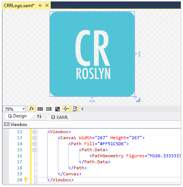The image size is (183, 187).
Task: Click the Viewbox breadcrumb element
Action: coord(16,125)
